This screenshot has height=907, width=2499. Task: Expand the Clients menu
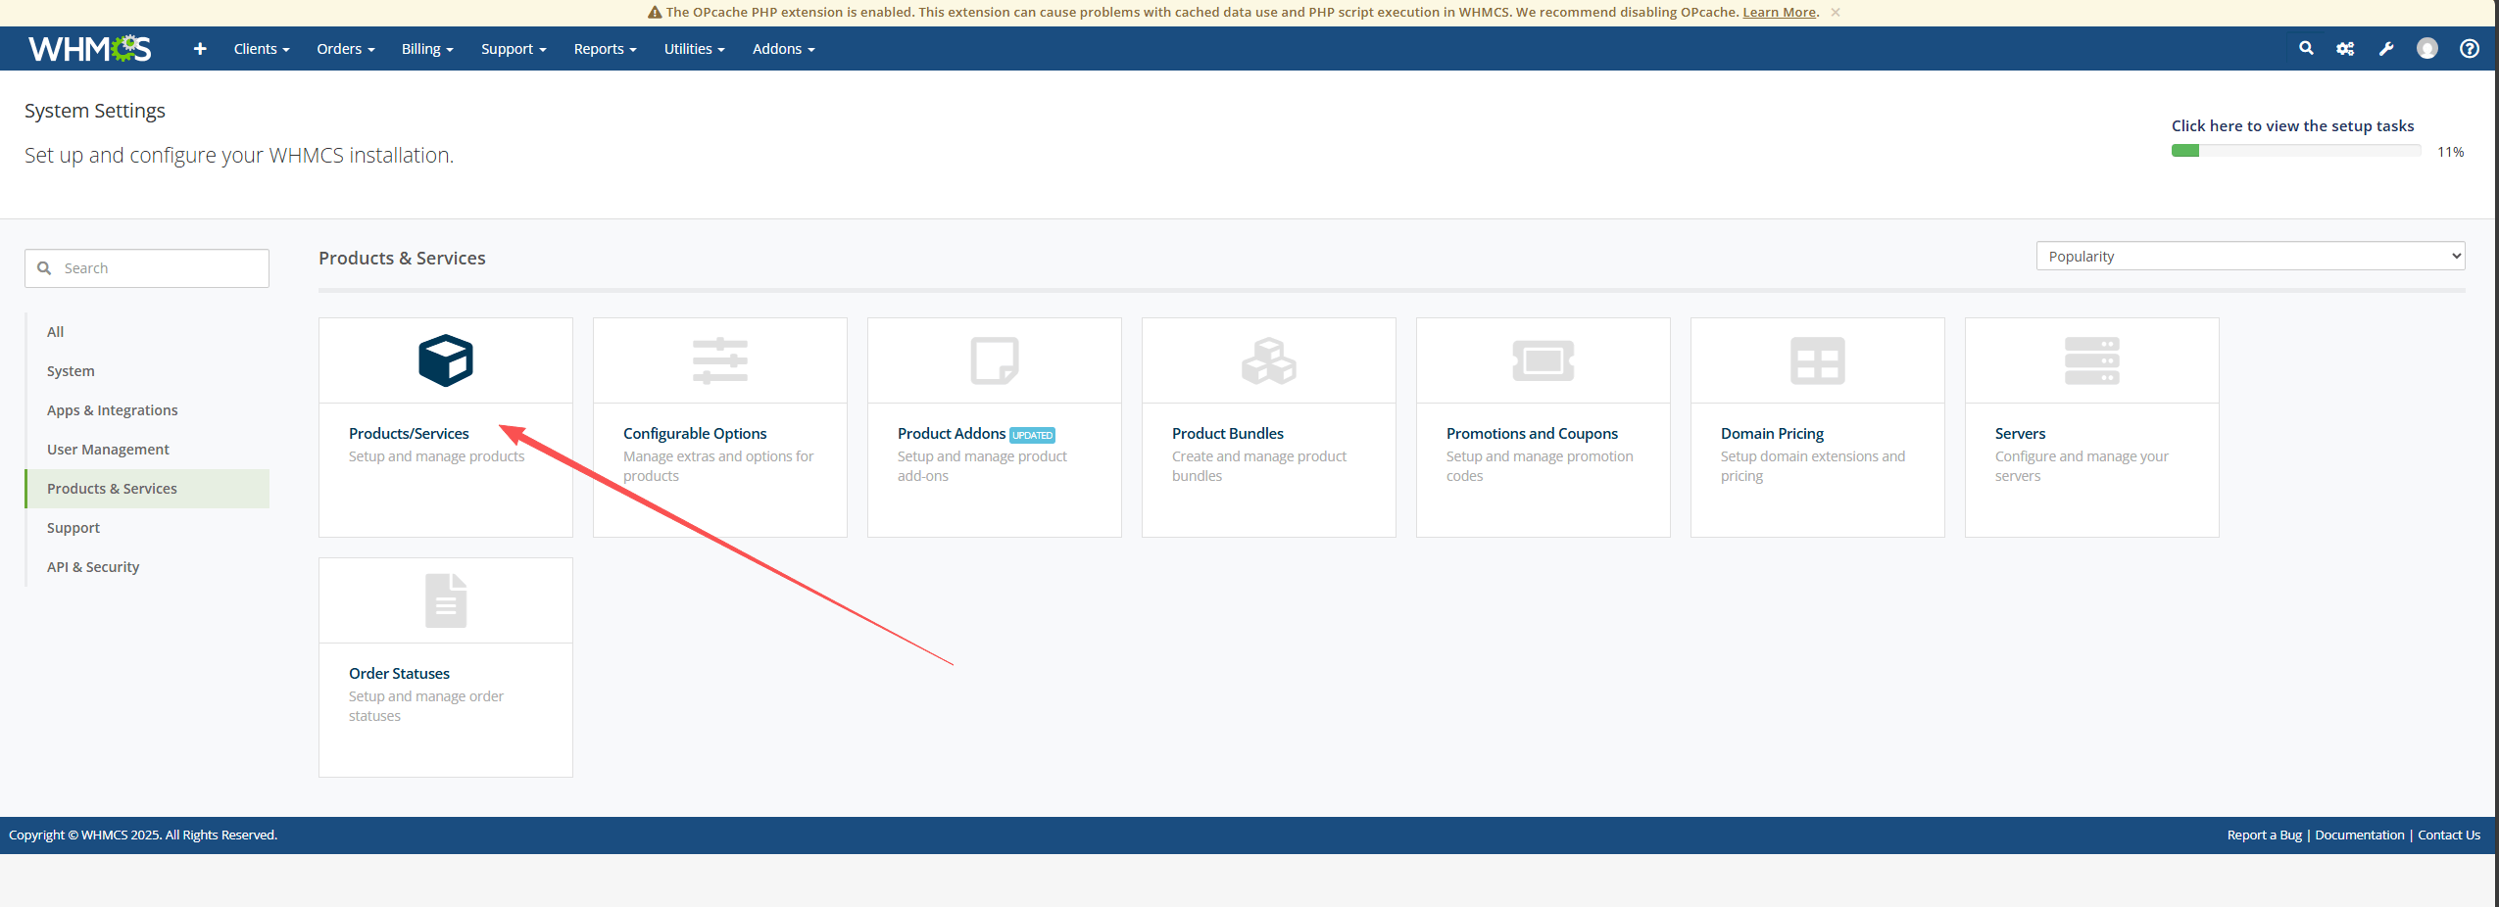pyautogui.click(x=261, y=49)
